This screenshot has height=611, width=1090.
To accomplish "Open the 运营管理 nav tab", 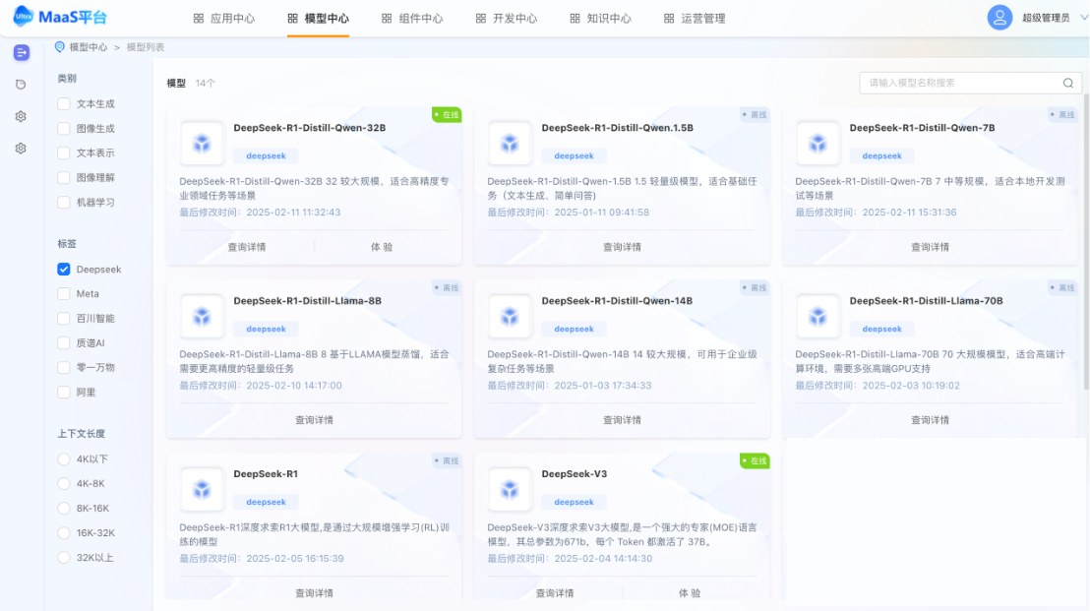I will [695, 19].
